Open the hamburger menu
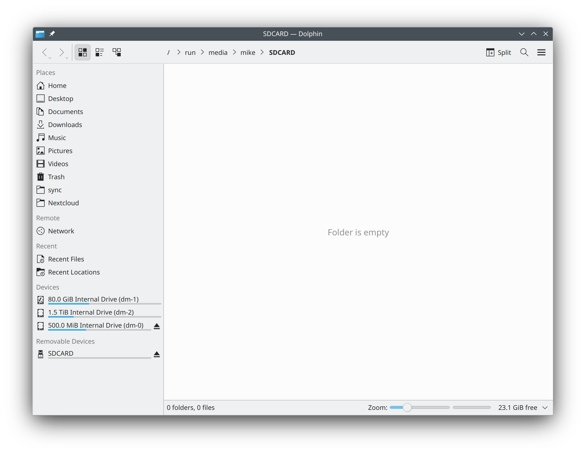 541,52
